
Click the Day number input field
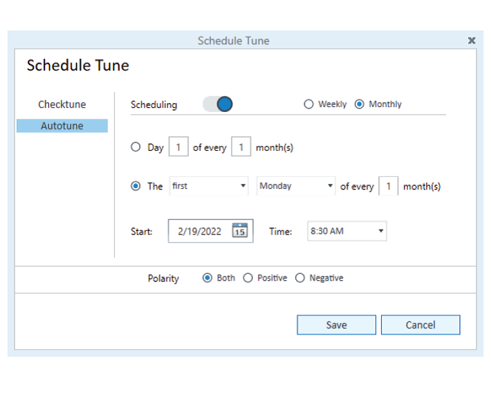(178, 147)
